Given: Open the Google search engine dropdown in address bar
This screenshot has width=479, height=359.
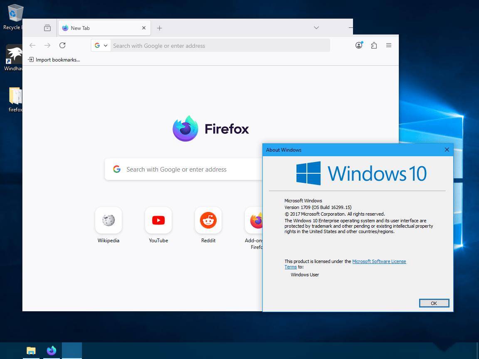Looking at the screenshot, I should tap(101, 45).
